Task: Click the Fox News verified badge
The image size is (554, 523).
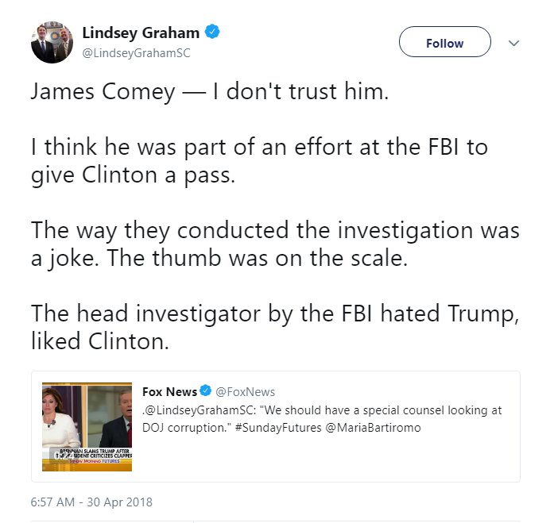Action: tap(205, 391)
